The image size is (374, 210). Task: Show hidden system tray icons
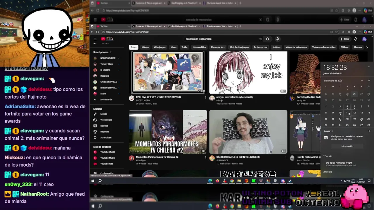(342, 181)
